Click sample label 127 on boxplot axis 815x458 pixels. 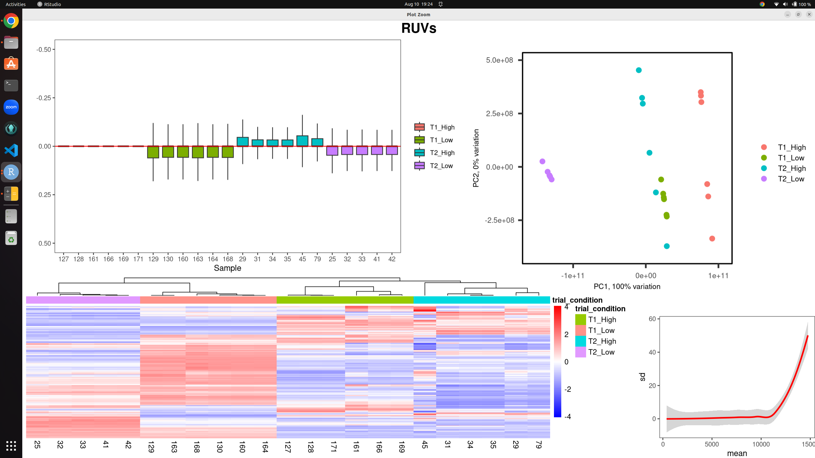63,259
